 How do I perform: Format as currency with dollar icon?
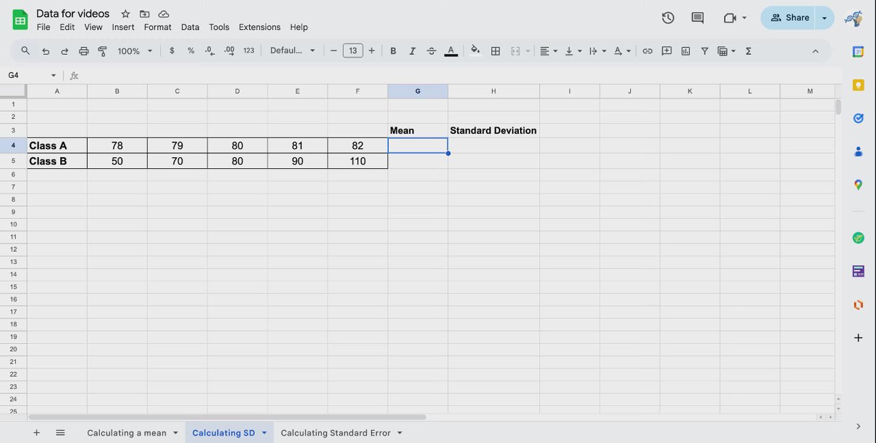[x=172, y=51]
